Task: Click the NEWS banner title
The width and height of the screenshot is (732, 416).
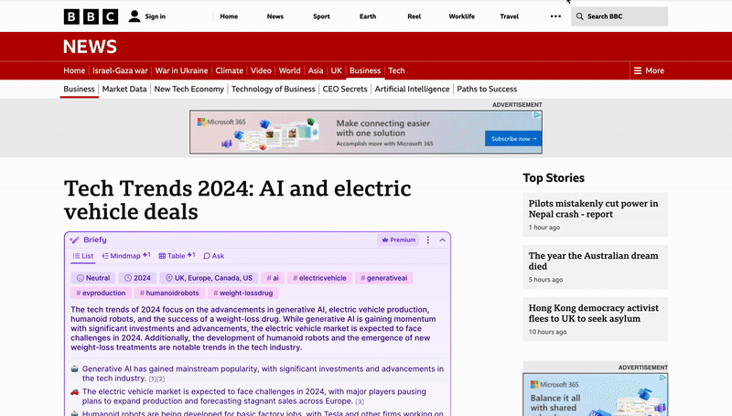Action: pos(90,47)
